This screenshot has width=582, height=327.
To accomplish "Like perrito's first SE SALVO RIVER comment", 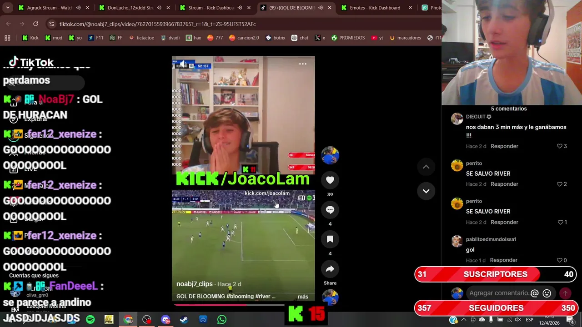I will (x=560, y=184).
